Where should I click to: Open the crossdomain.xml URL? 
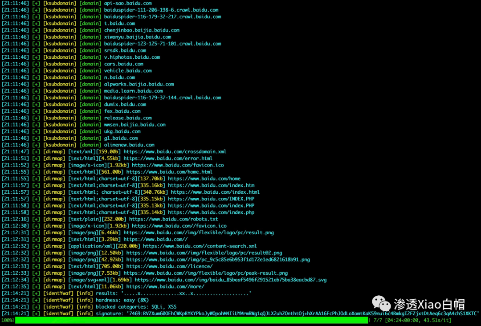click(175, 151)
